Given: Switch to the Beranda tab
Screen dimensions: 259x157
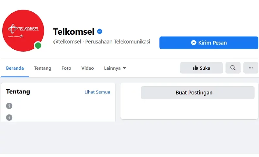Looking at the screenshot, I should (15, 68).
